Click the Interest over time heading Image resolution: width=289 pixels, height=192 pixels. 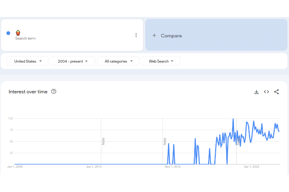(28, 92)
